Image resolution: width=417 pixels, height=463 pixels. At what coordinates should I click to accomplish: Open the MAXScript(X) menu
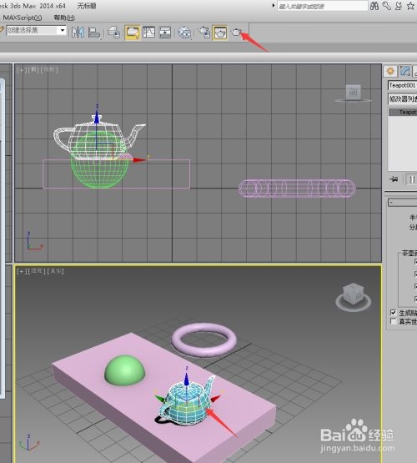pyautogui.click(x=23, y=18)
